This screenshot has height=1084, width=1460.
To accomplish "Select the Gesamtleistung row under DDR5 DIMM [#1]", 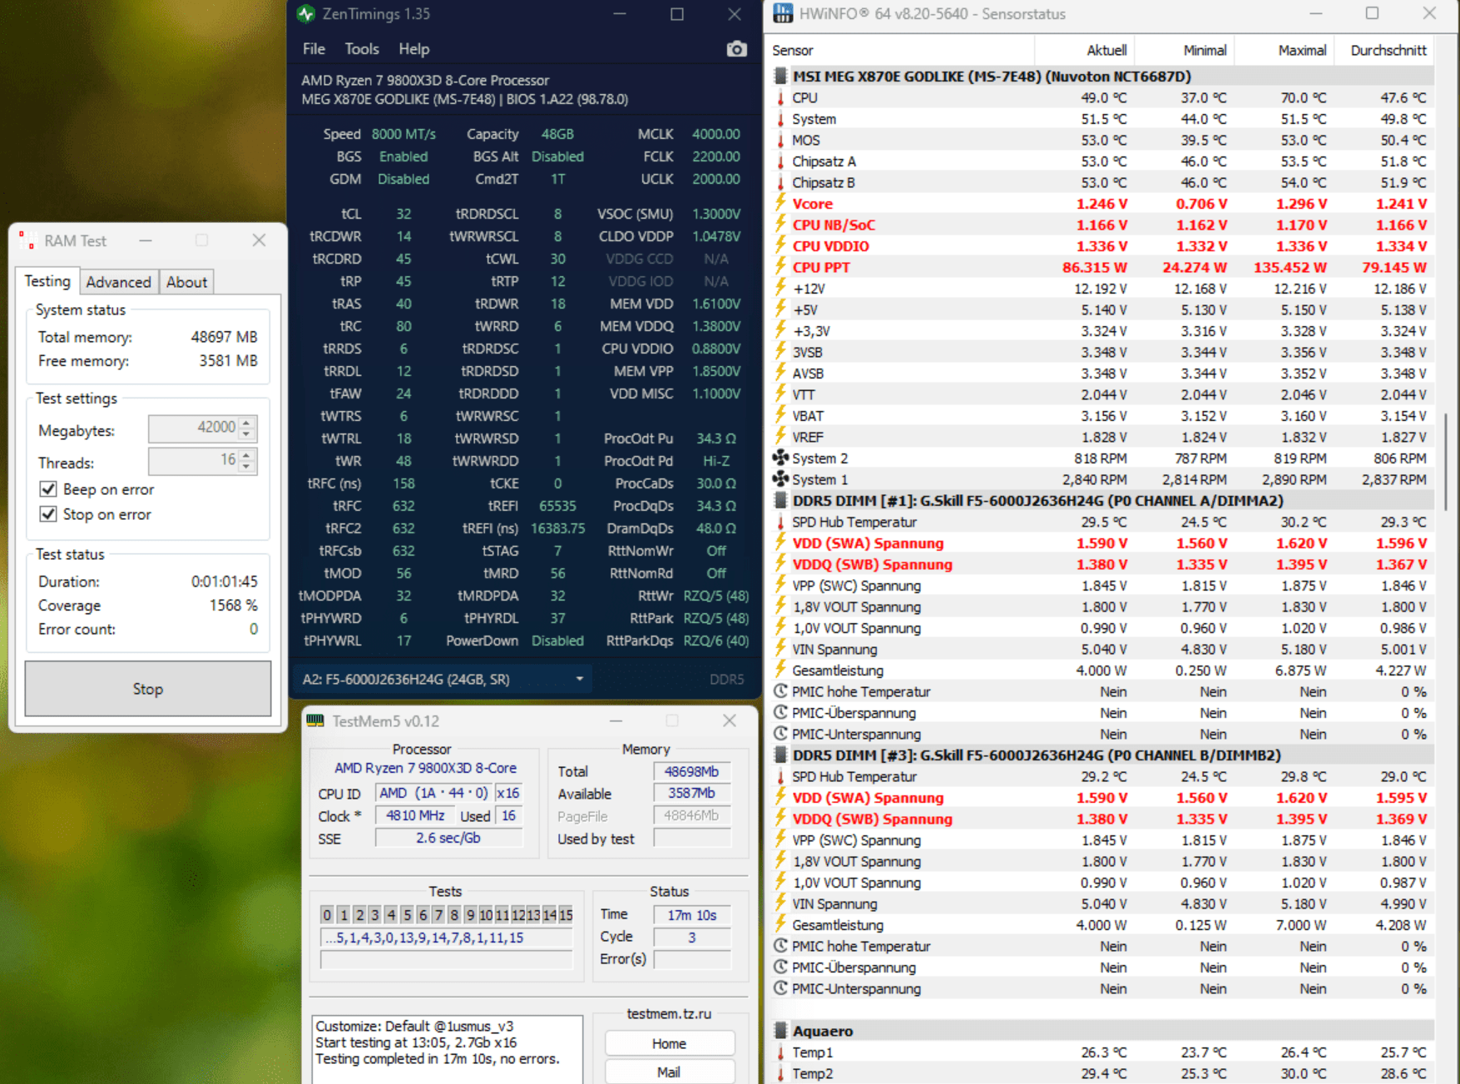I will 1103,671.
